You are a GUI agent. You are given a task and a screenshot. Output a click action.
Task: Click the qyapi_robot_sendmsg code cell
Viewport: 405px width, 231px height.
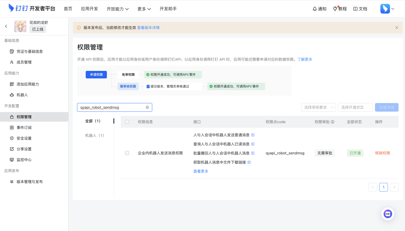285,153
